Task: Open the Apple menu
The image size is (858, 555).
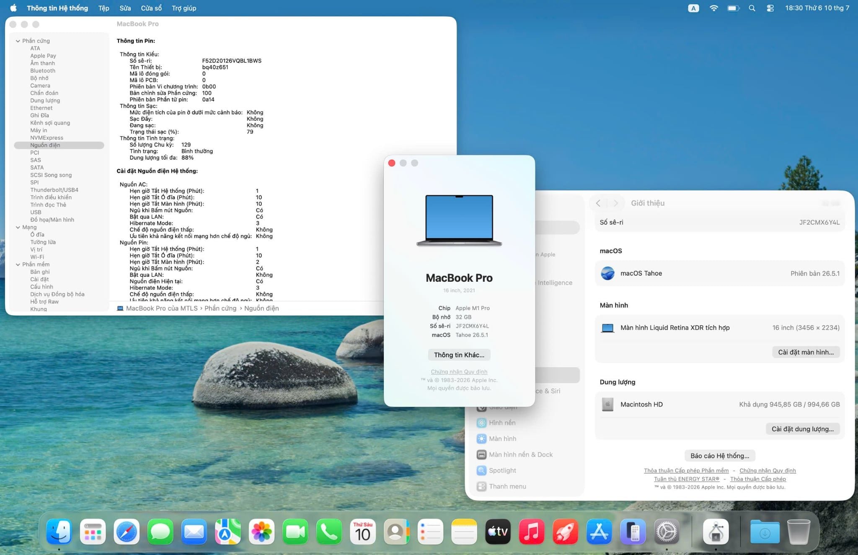Action: pyautogui.click(x=13, y=8)
